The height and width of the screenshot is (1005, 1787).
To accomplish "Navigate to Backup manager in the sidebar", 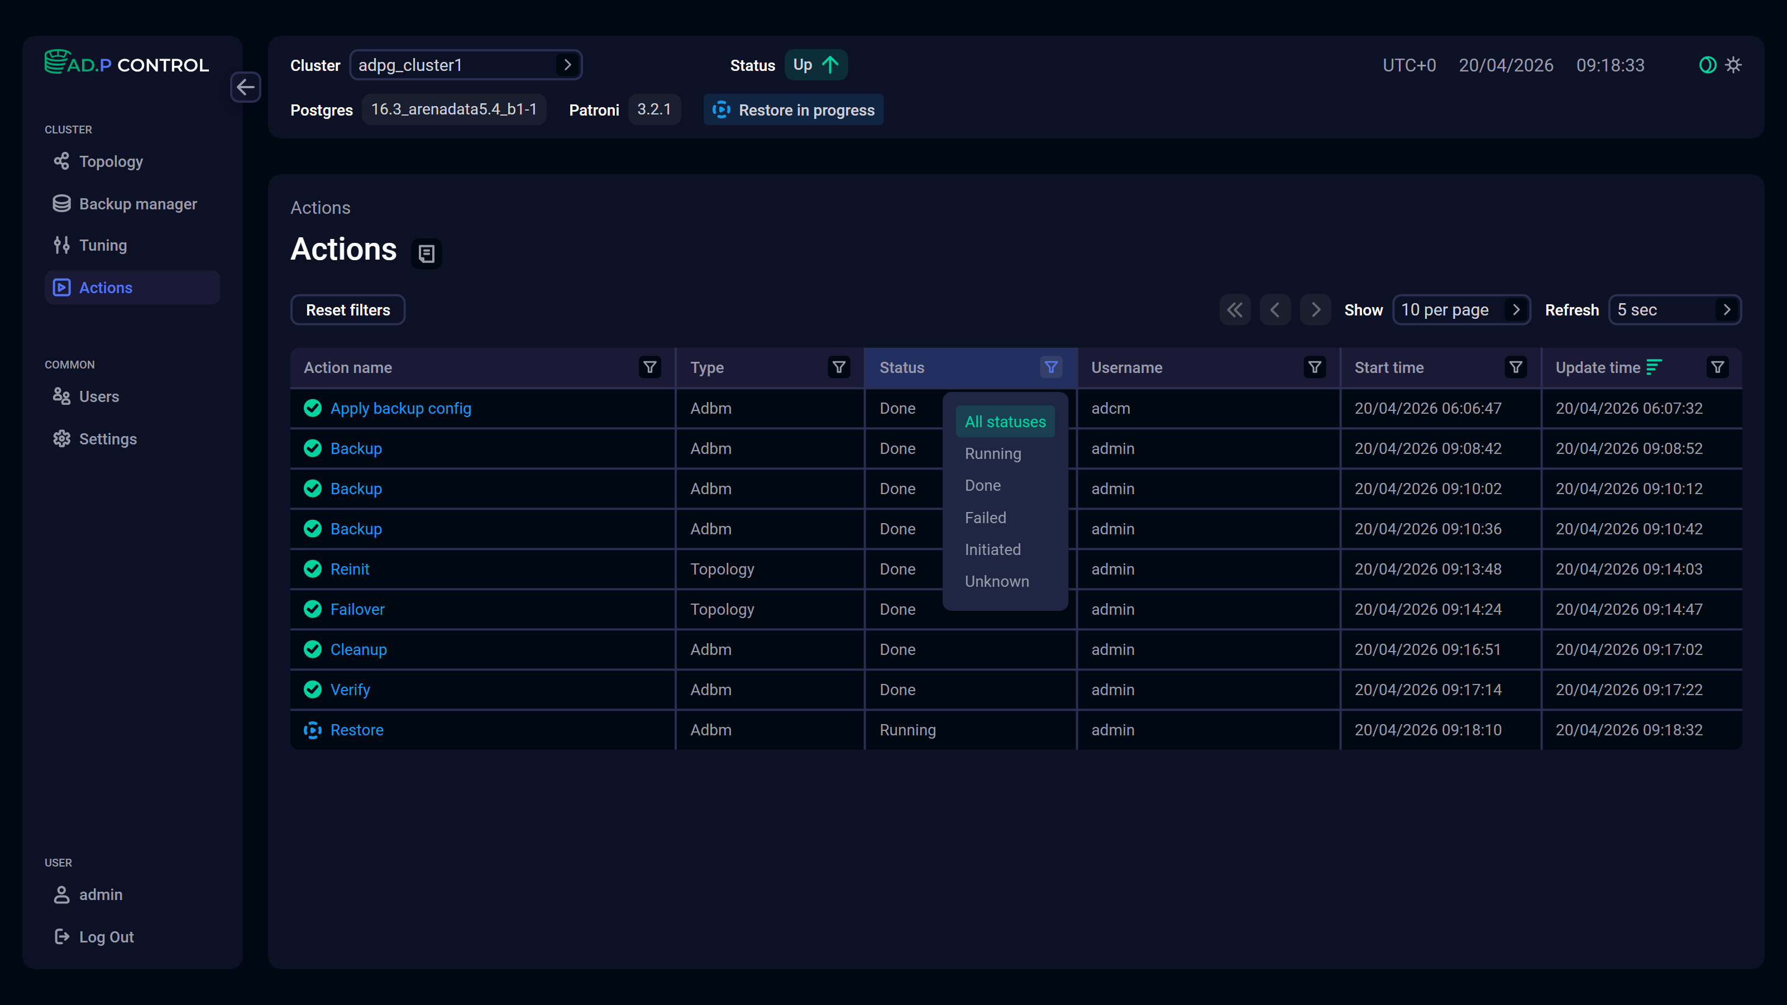I will click(x=137, y=204).
